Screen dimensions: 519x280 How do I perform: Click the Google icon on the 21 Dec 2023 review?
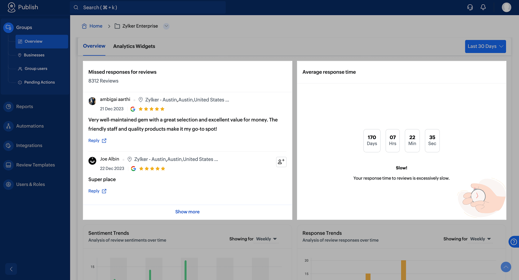[133, 109]
